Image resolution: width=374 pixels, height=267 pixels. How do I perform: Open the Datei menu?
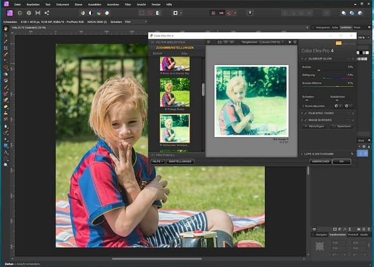click(17, 4)
